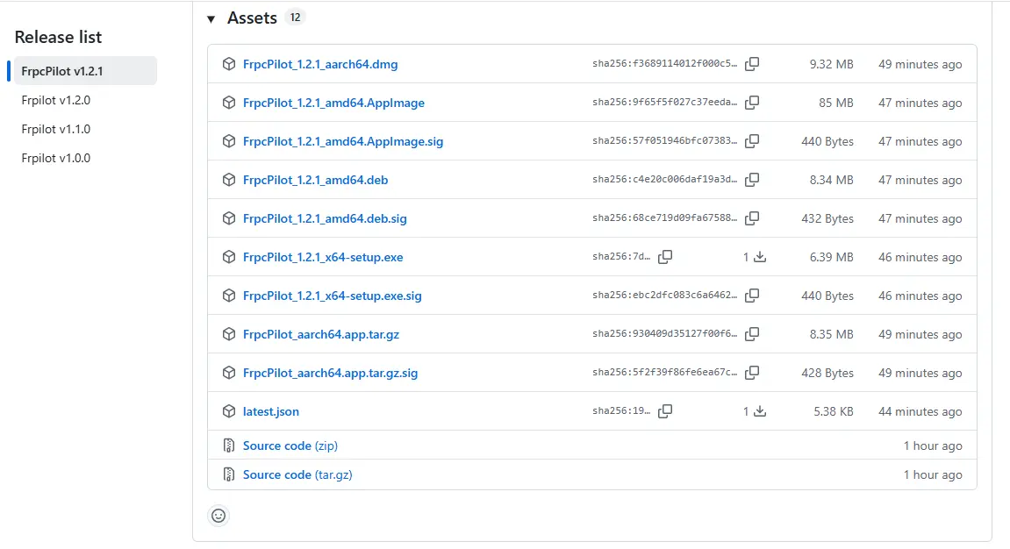
Task: Open Frpilot v1.0.0 release
Action: point(56,158)
